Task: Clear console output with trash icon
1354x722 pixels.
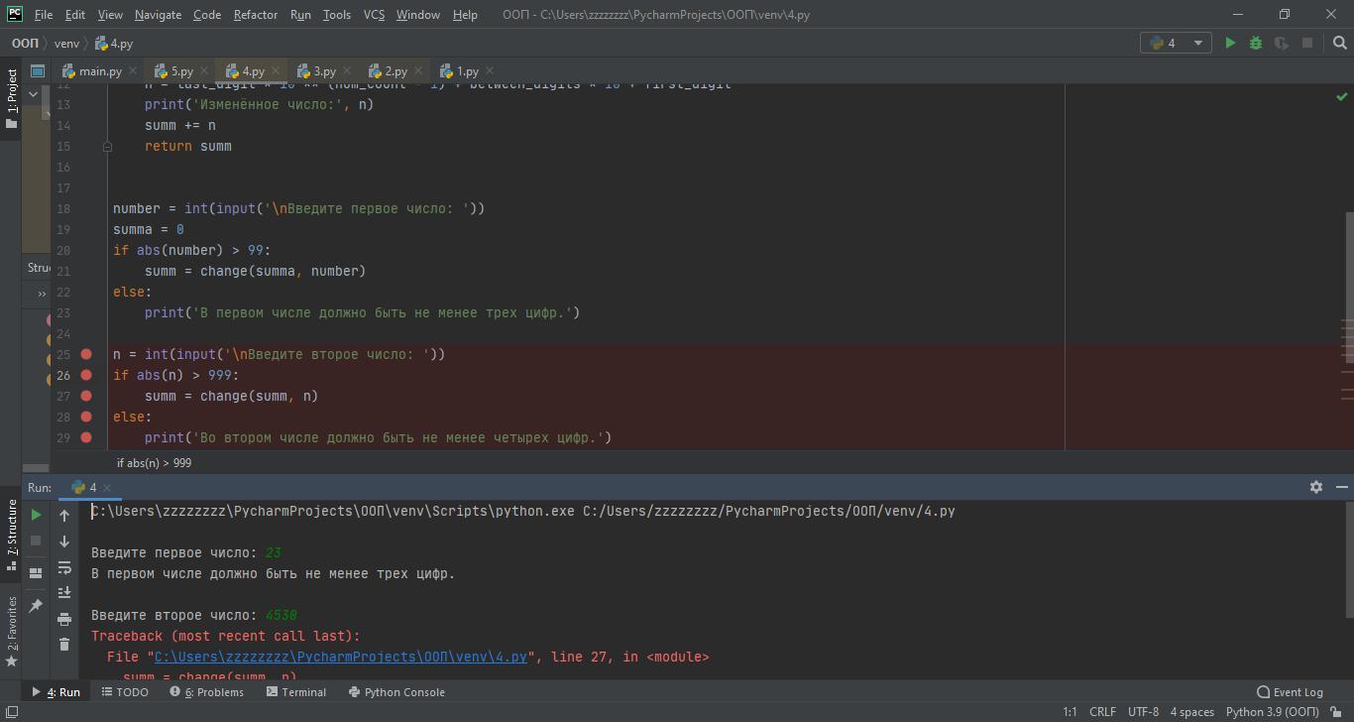Action: (64, 644)
